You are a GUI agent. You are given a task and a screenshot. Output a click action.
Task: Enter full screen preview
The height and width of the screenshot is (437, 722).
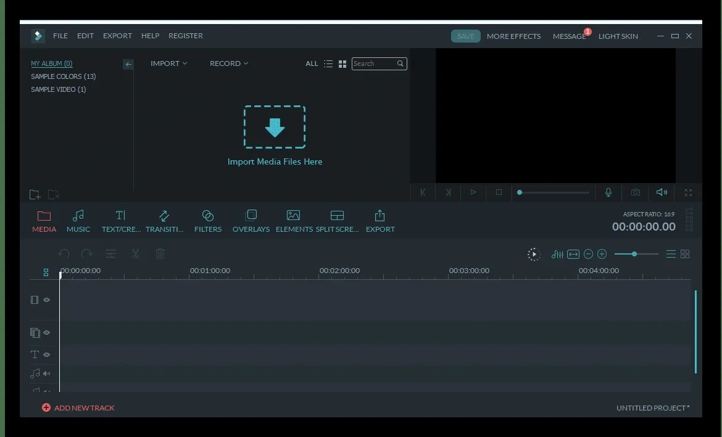pos(689,192)
